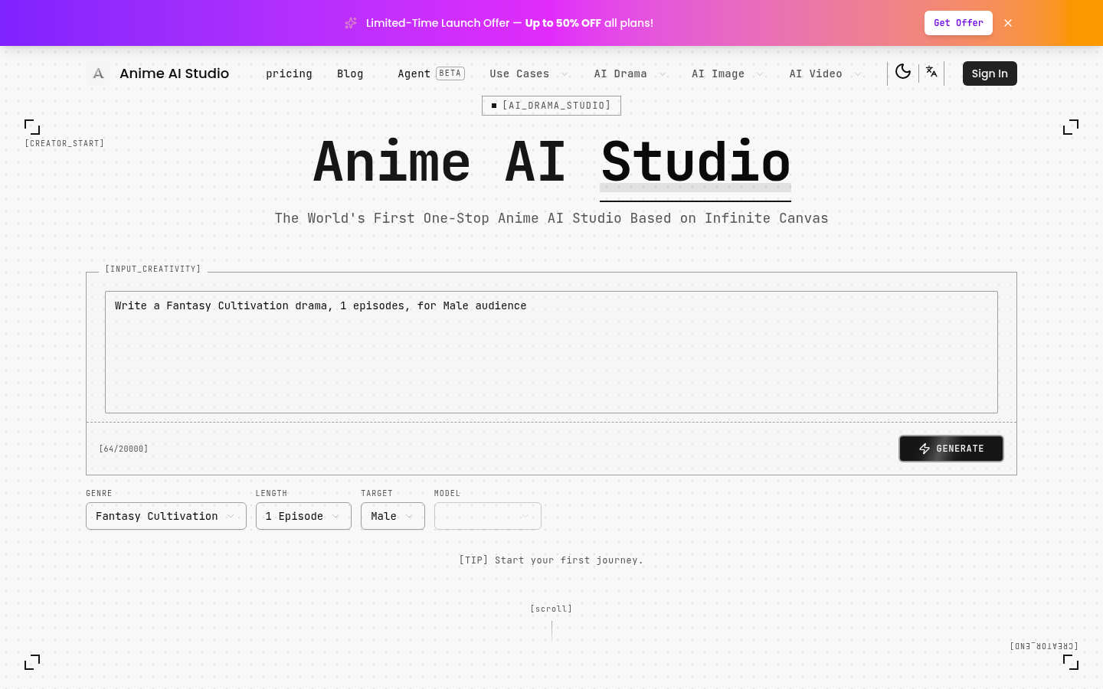Sign In to the account
Image resolution: width=1103 pixels, height=689 pixels.
(990, 73)
